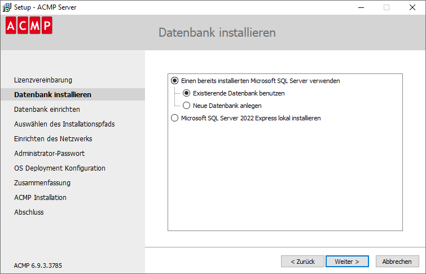Open 'Datenbank einrichten' step in sidebar
The width and height of the screenshot is (426, 274).
47,110
